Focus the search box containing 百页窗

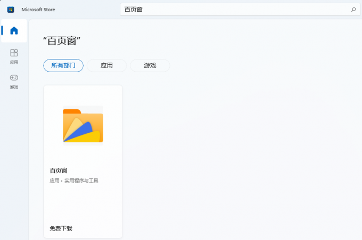click(240, 10)
